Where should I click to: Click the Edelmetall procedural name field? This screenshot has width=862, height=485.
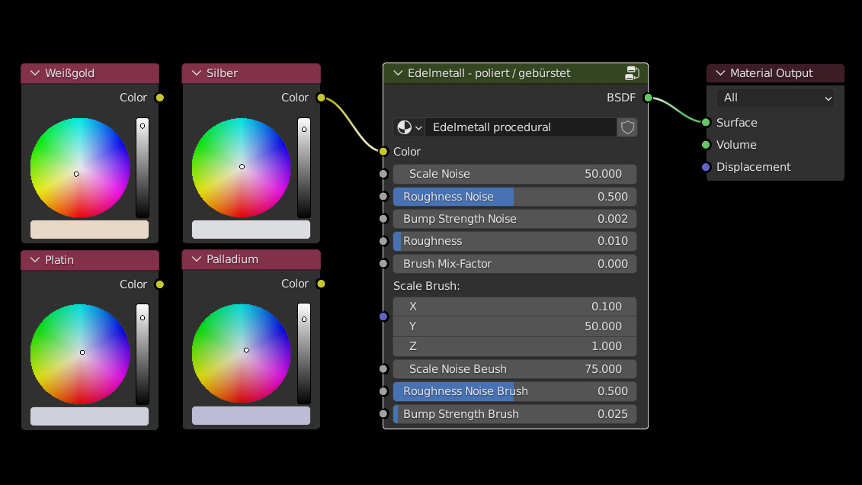[520, 127]
